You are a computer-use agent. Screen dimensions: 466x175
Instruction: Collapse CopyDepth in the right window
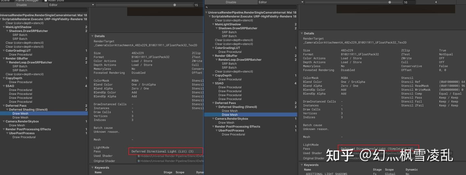click(213, 76)
